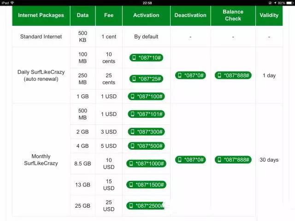Tap the phone icon on *087*101# code
Viewport: 295px width, 221px height.
coord(133,114)
